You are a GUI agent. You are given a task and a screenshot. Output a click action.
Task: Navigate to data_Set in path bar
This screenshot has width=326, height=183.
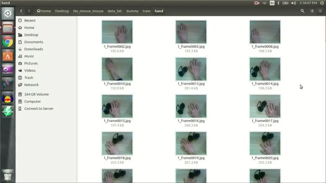pos(115,11)
